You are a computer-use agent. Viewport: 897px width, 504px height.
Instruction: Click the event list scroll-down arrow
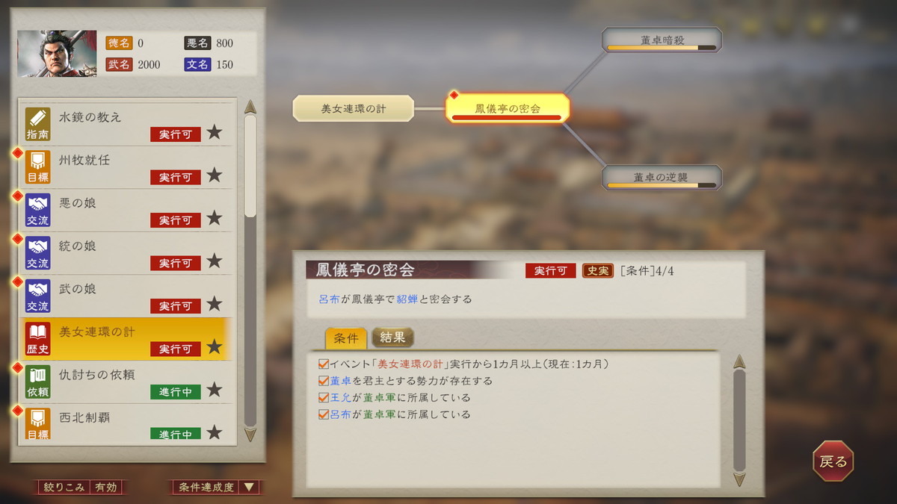pyautogui.click(x=250, y=434)
